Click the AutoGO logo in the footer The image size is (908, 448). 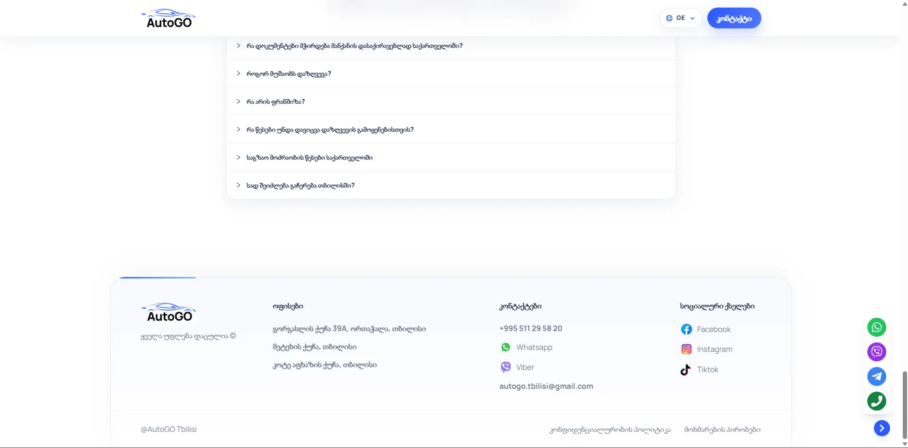(169, 313)
